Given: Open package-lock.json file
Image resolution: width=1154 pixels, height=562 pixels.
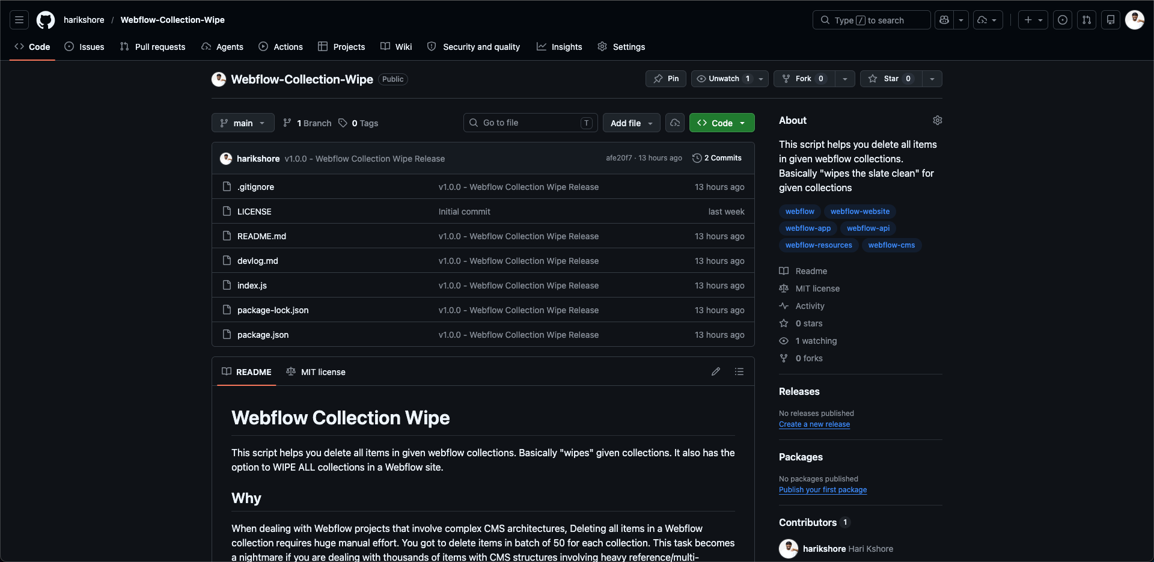Looking at the screenshot, I should (273, 310).
